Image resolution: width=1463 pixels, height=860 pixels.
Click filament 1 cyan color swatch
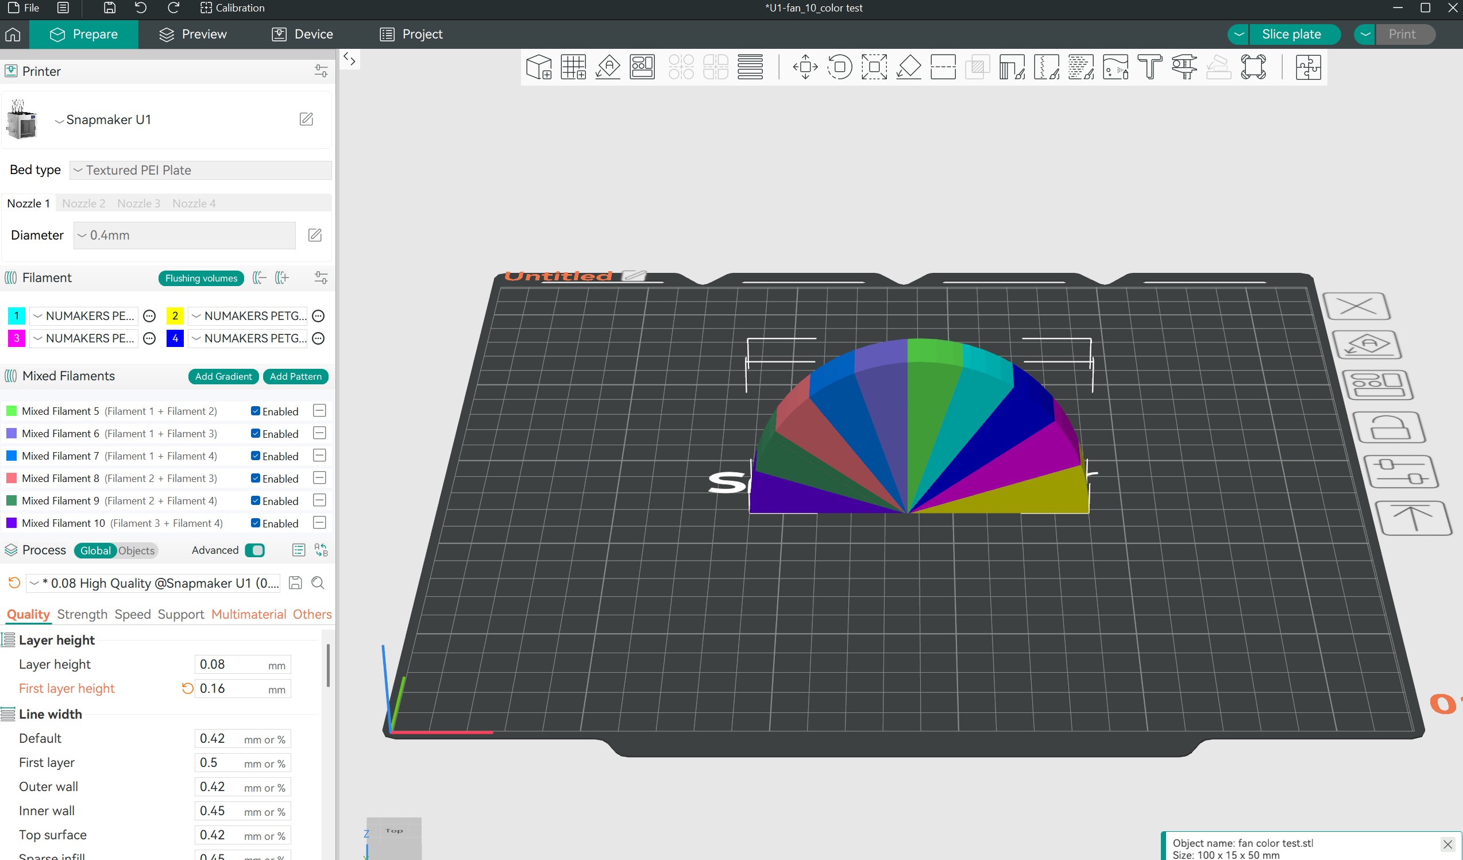point(16,316)
